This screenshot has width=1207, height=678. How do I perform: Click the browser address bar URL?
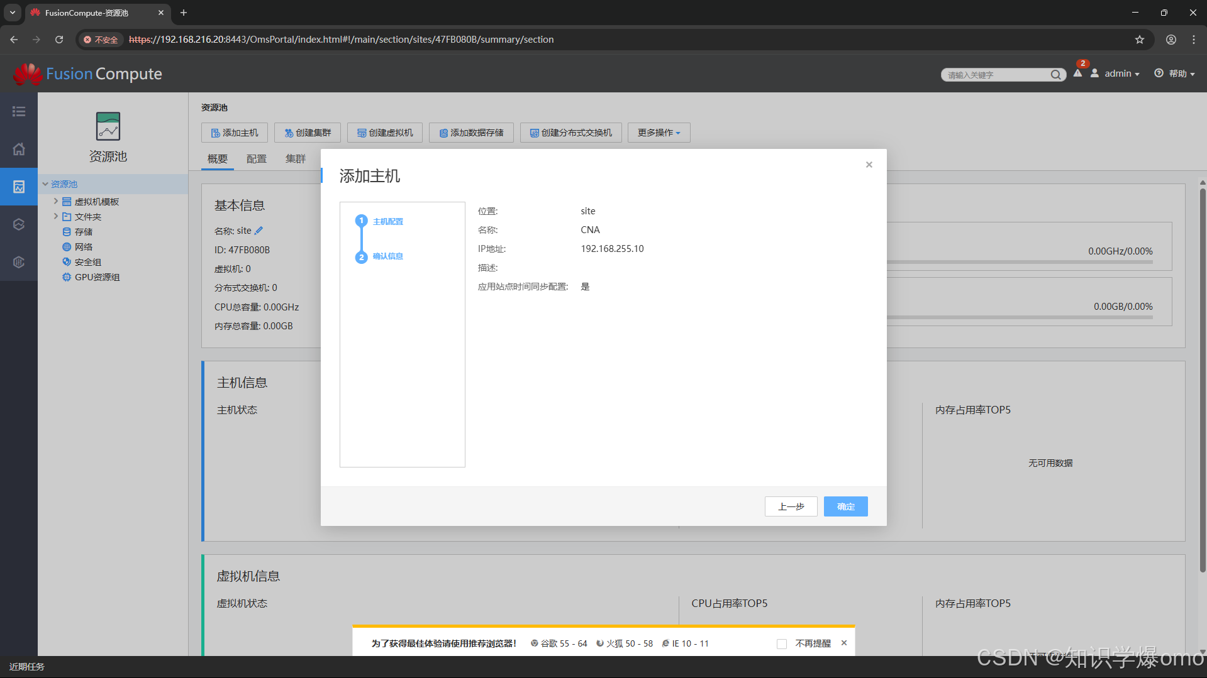(341, 40)
